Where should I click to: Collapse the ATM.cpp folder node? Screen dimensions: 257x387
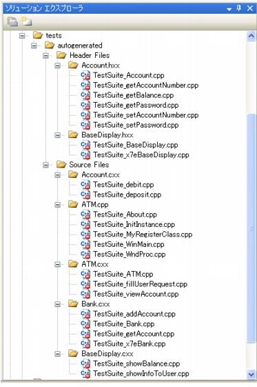[x=58, y=205]
